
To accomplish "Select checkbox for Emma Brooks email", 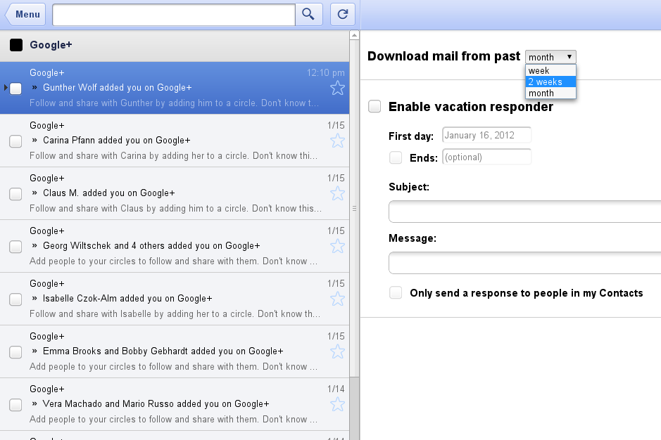I will (15, 352).
